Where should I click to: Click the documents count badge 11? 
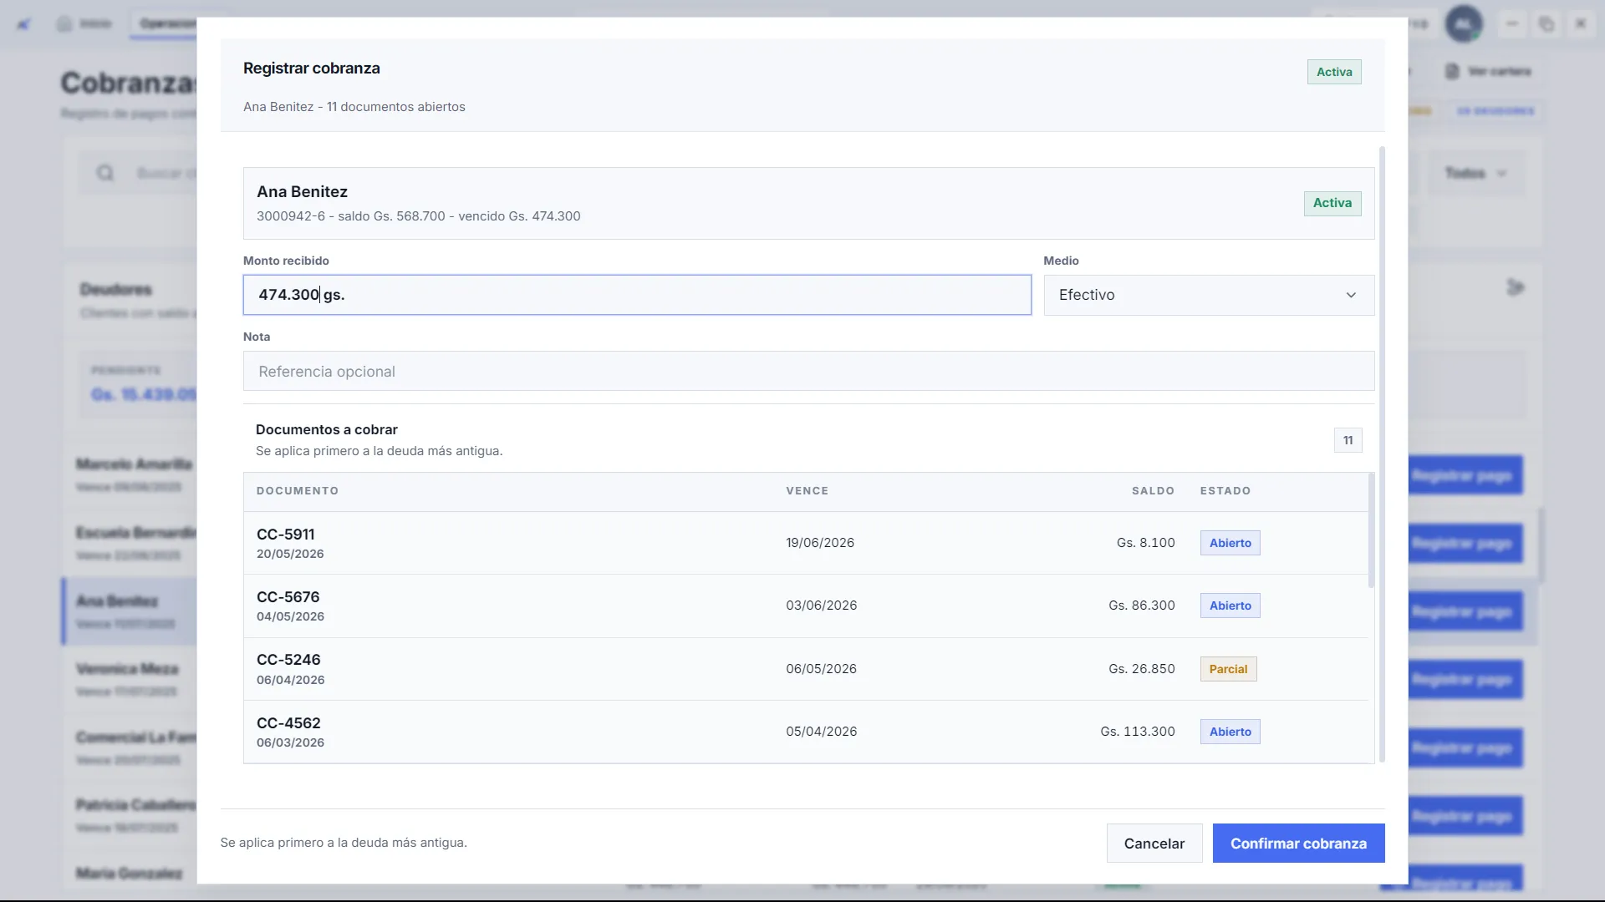(1348, 440)
